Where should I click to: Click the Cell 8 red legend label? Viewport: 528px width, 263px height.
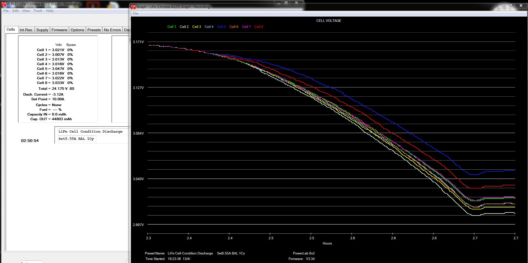pos(258,27)
